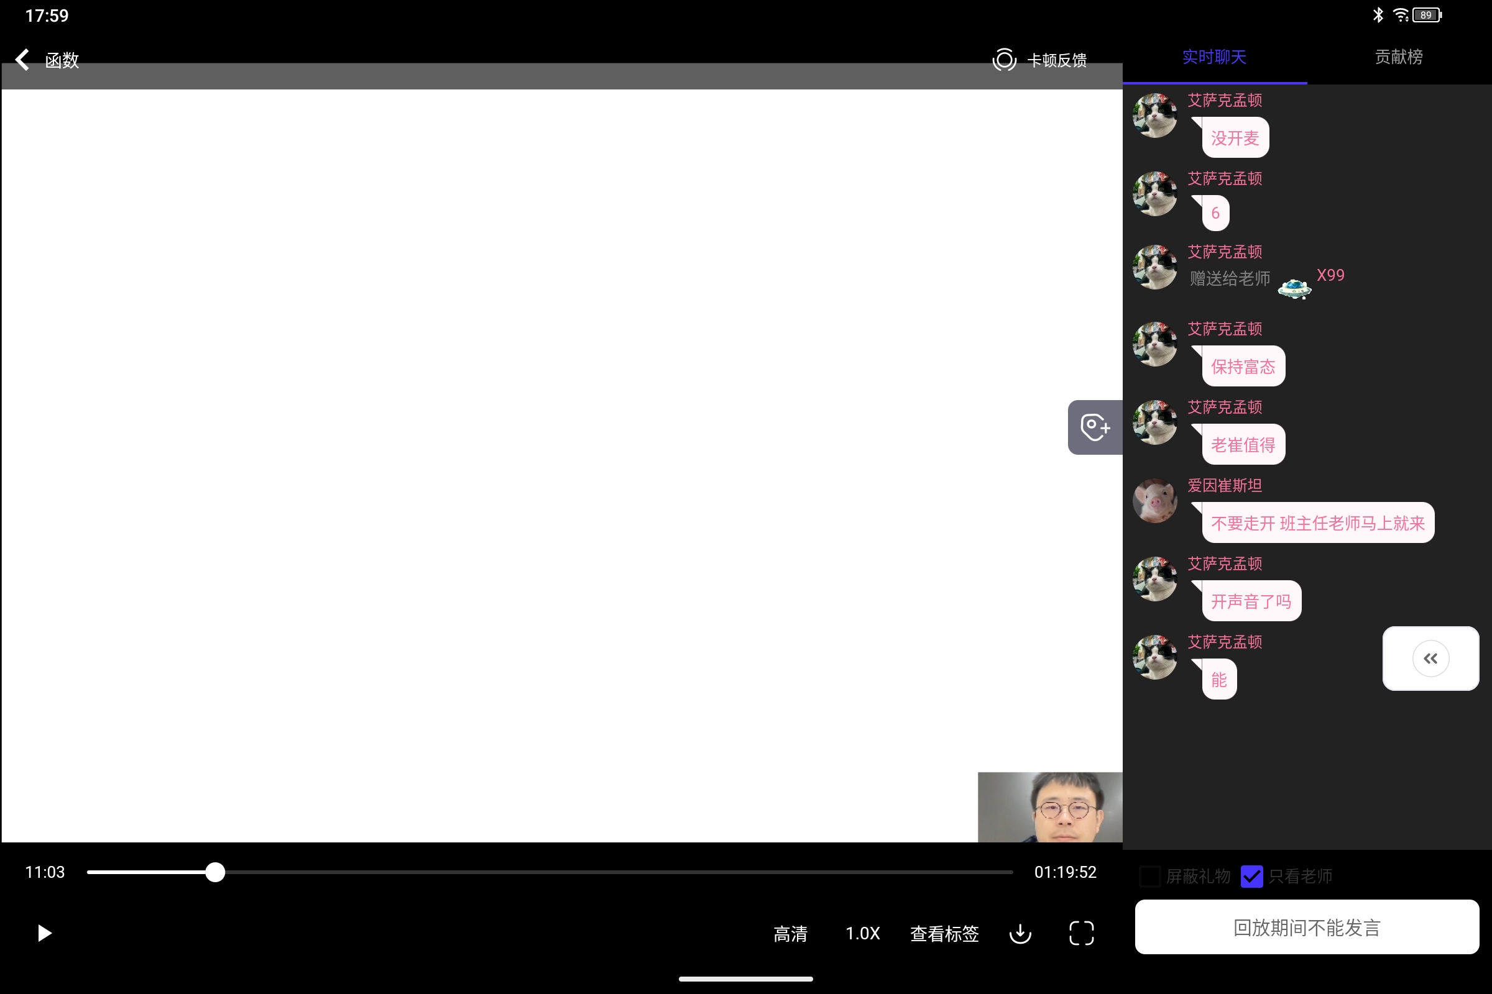The height and width of the screenshot is (994, 1492).
Task: Open the 高清 video quality selector
Action: [790, 933]
